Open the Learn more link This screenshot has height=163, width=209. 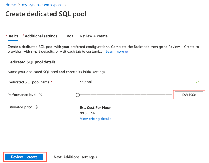(x=115, y=52)
